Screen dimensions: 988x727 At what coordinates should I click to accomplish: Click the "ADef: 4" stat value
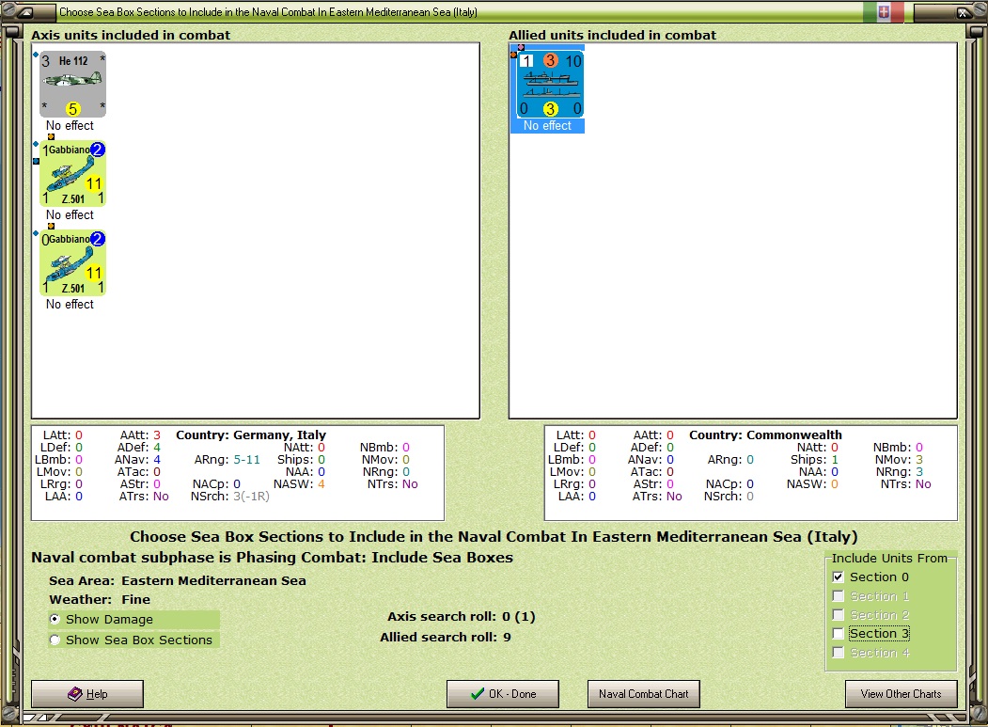tap(138, 447)
